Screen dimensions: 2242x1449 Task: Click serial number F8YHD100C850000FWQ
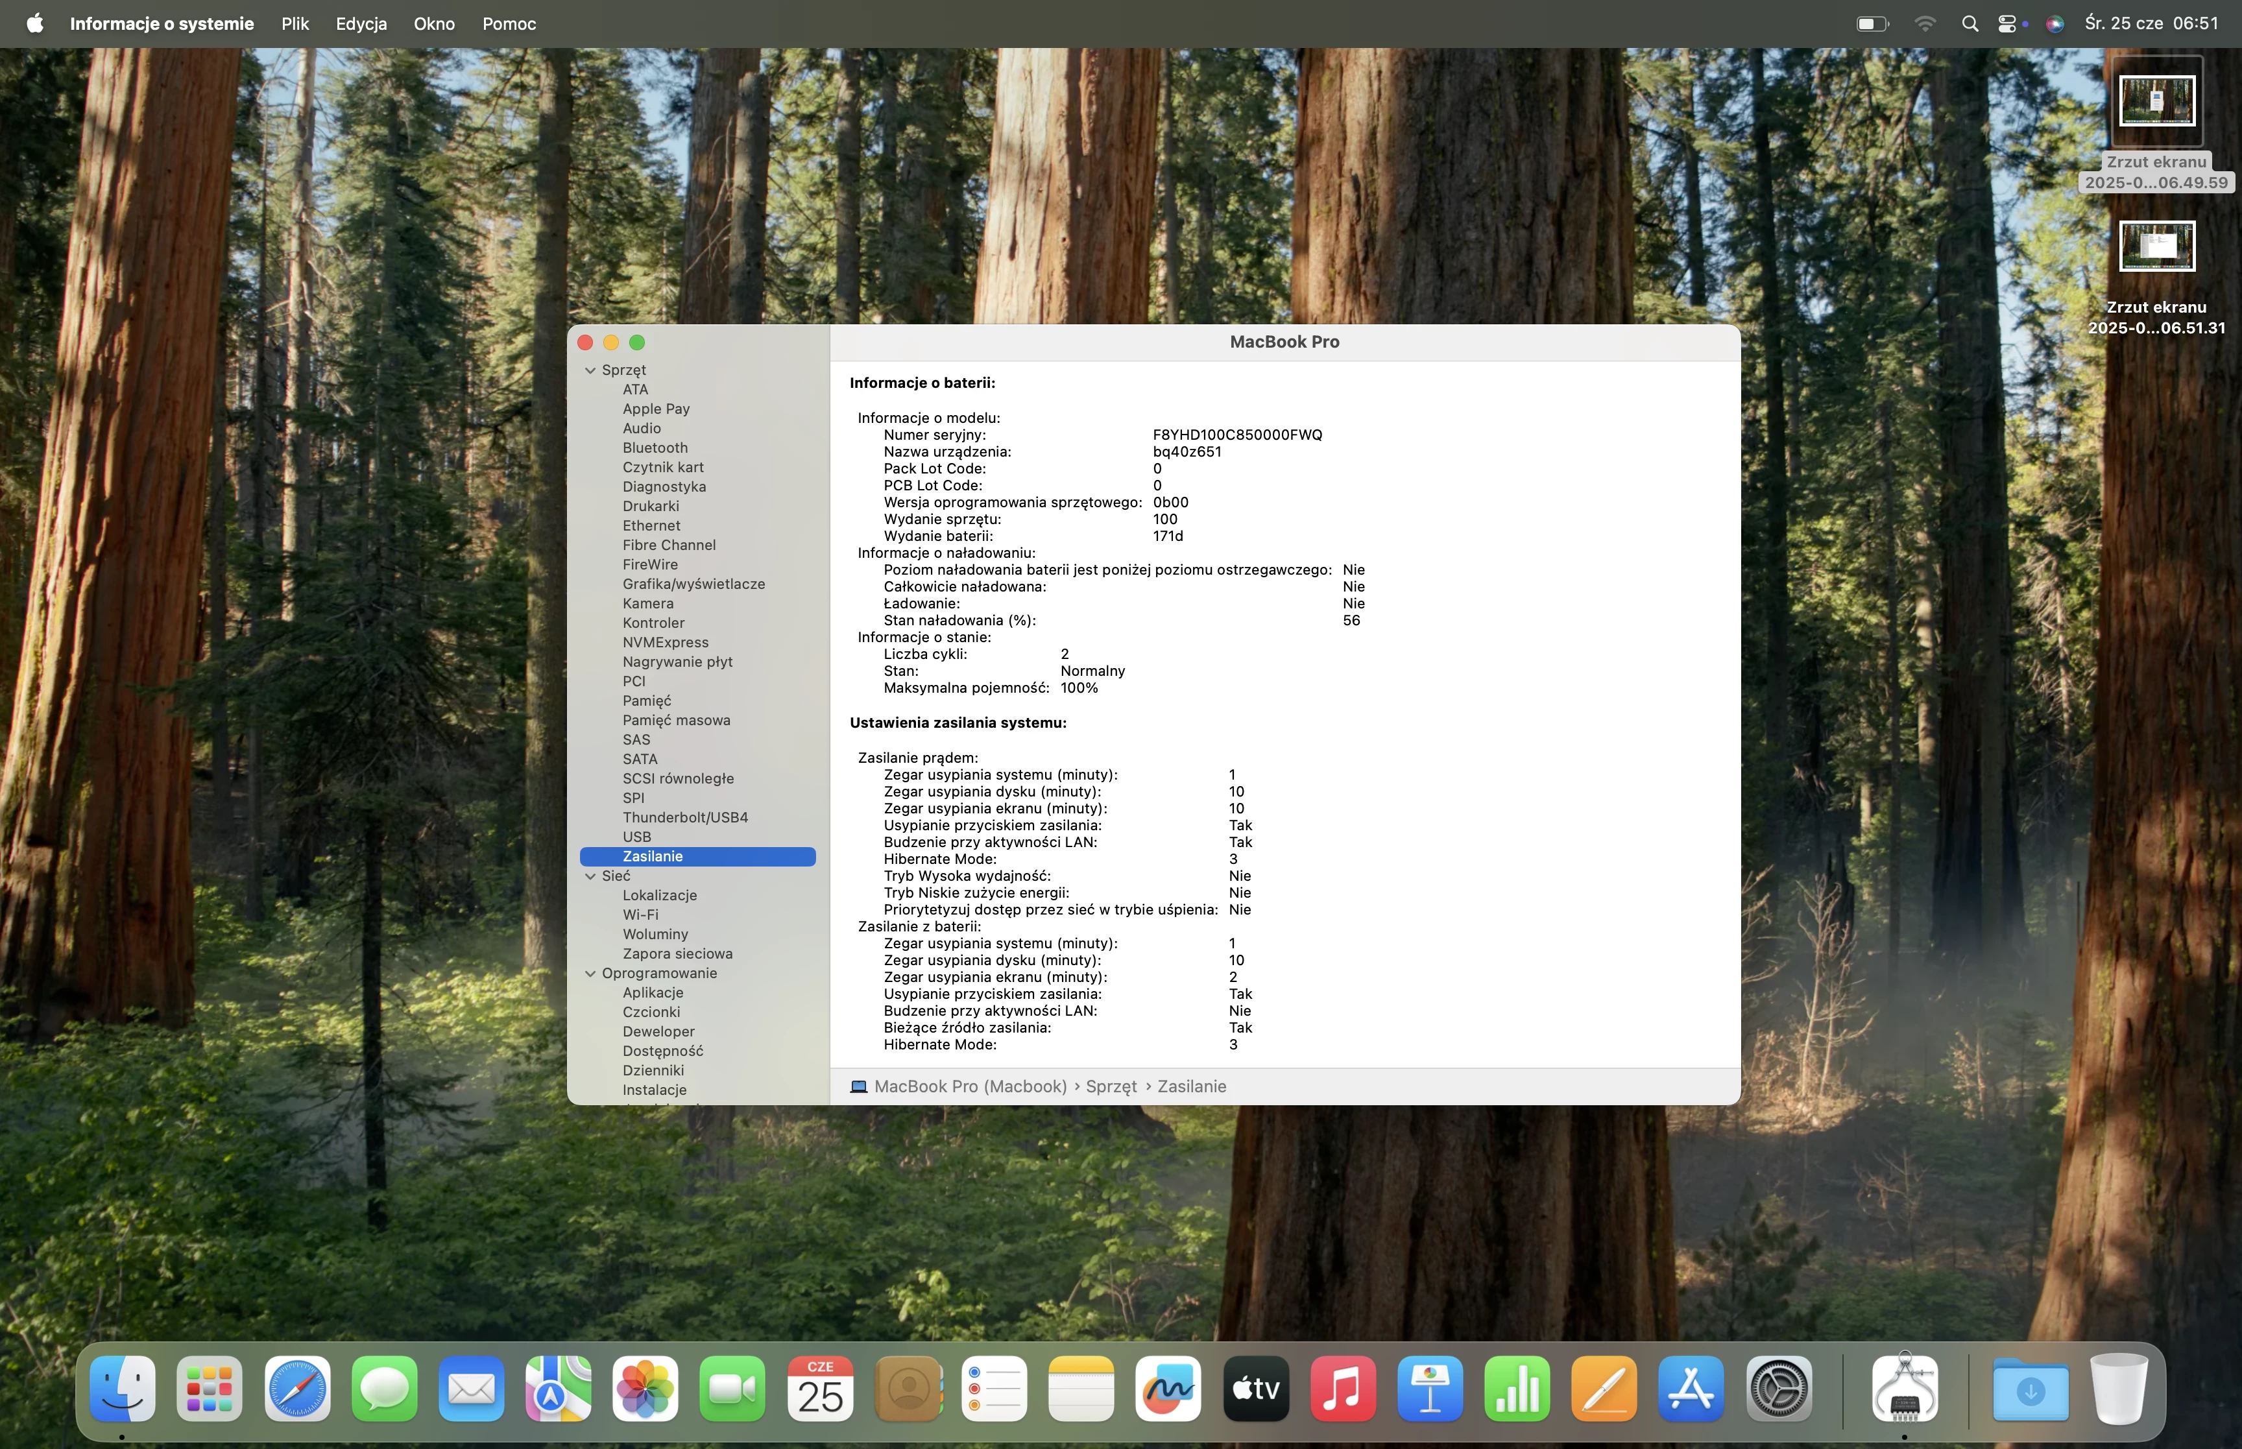pyautogui.click(x=1237, y=435)
